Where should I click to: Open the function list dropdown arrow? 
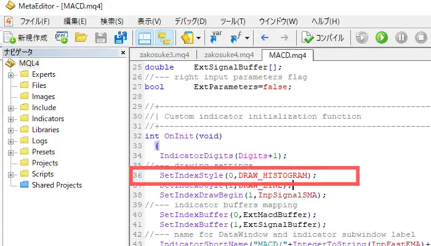247,38
